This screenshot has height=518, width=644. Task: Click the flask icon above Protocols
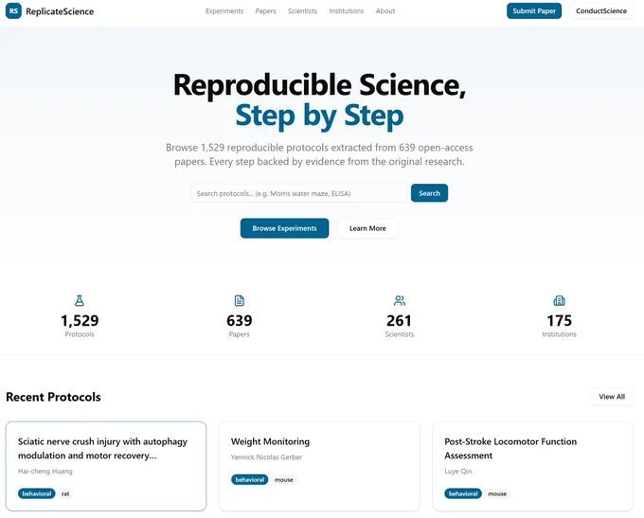tap(80, 301)
